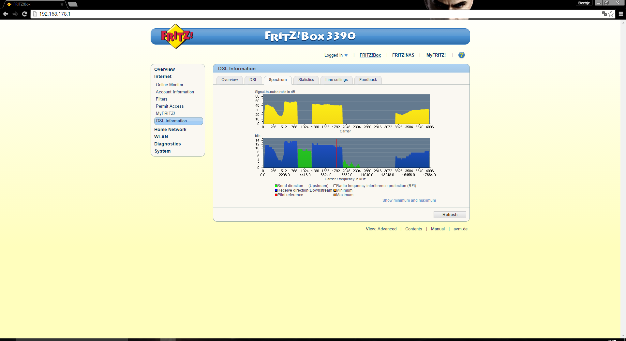Open a new browser tab
This screenshot has width=626, height=341.
point(73,4)
